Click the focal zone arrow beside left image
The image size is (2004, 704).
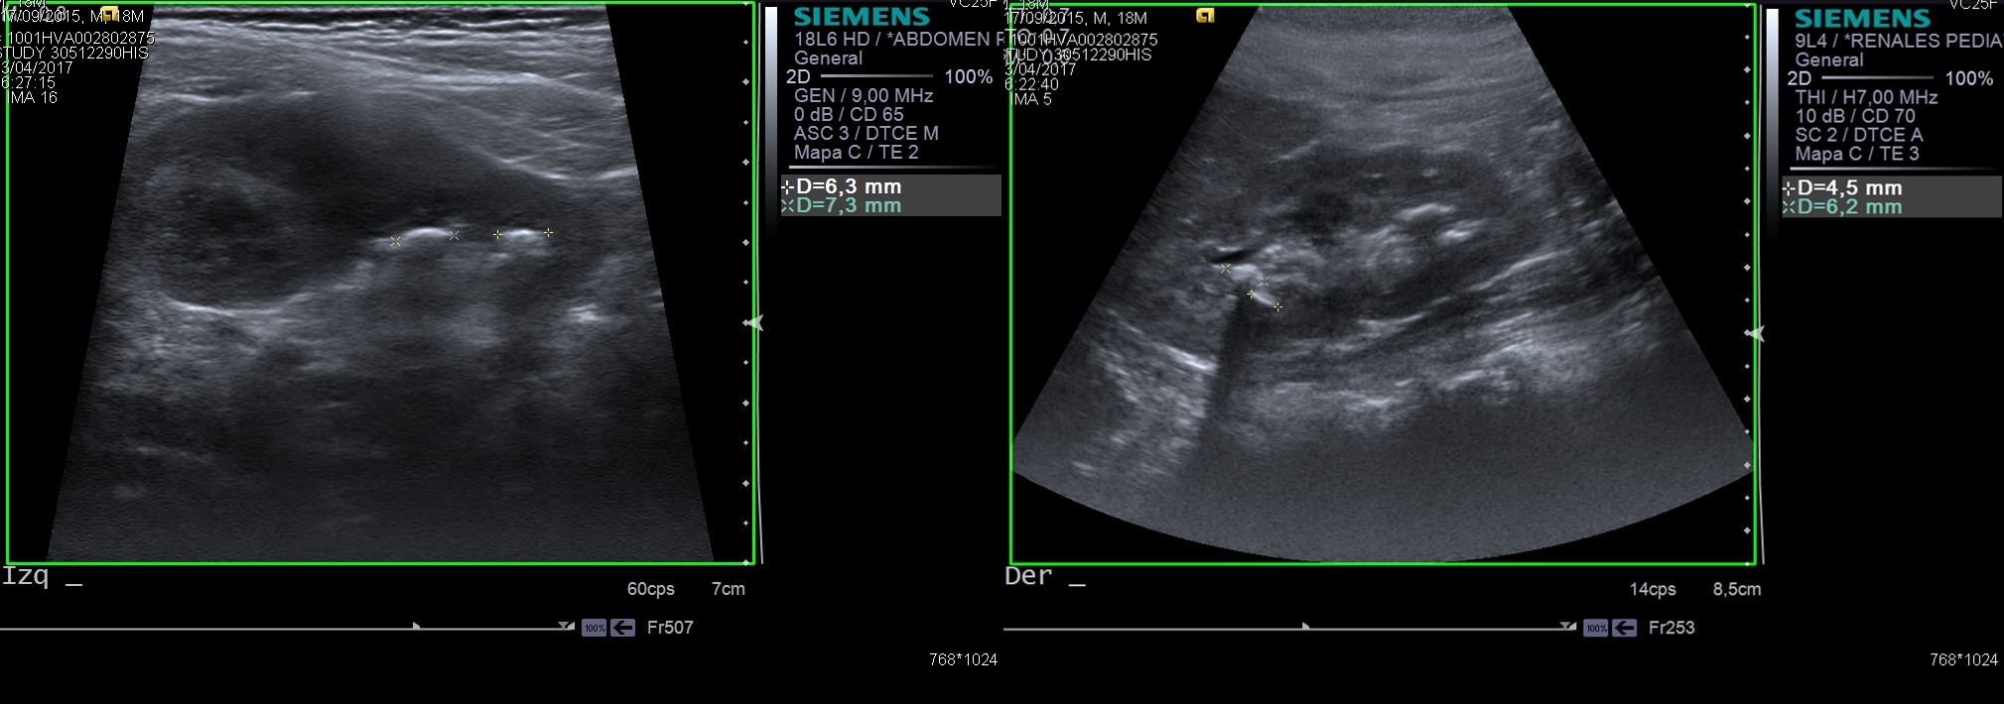(x=753, y=323)
